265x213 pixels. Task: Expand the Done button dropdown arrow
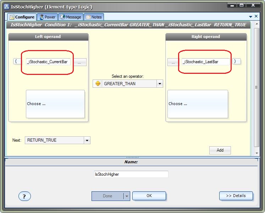(x=126, y=196)
